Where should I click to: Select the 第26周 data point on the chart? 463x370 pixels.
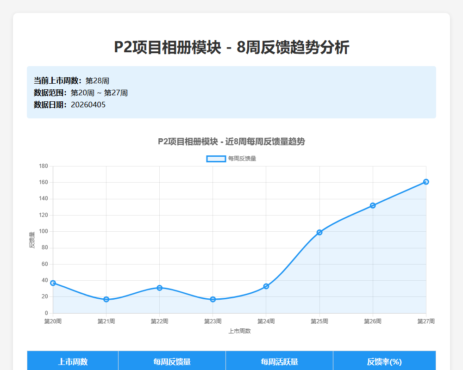click(x=373, y=205)
